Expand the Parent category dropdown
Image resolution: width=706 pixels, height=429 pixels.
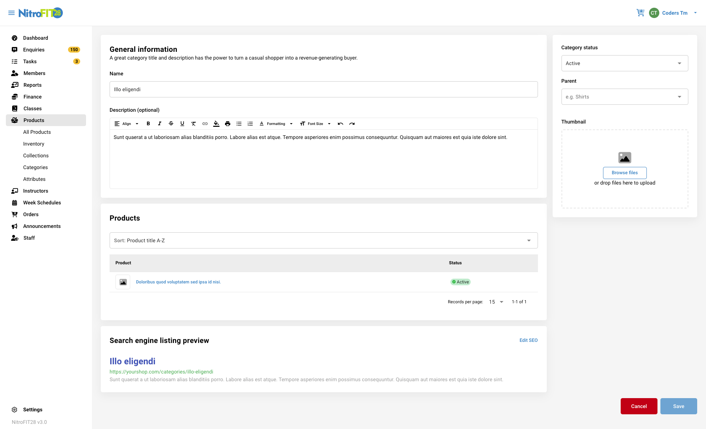click(624, 97)
